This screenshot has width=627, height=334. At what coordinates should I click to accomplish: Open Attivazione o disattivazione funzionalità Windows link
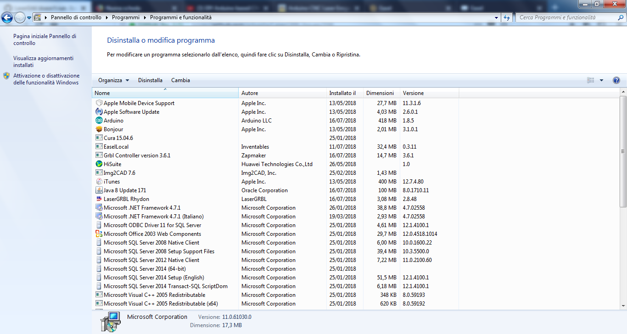46,79
